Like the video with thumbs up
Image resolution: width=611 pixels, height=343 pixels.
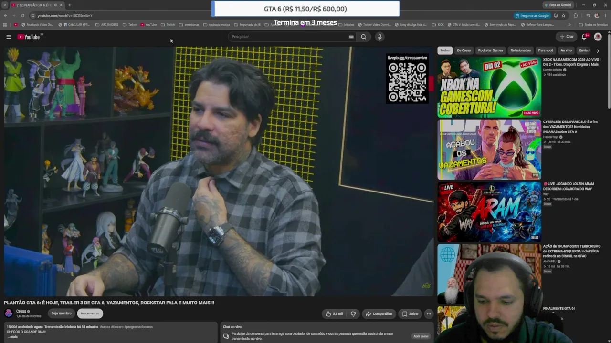(334, 314)
